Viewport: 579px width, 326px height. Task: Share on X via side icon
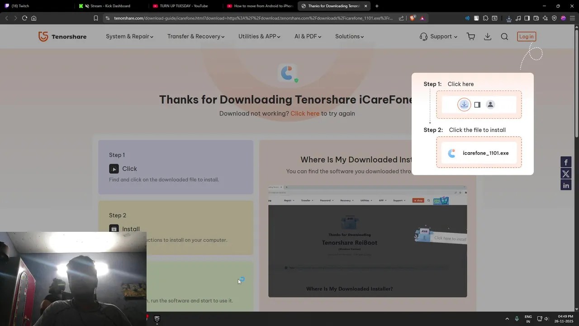tap(566, 174)
